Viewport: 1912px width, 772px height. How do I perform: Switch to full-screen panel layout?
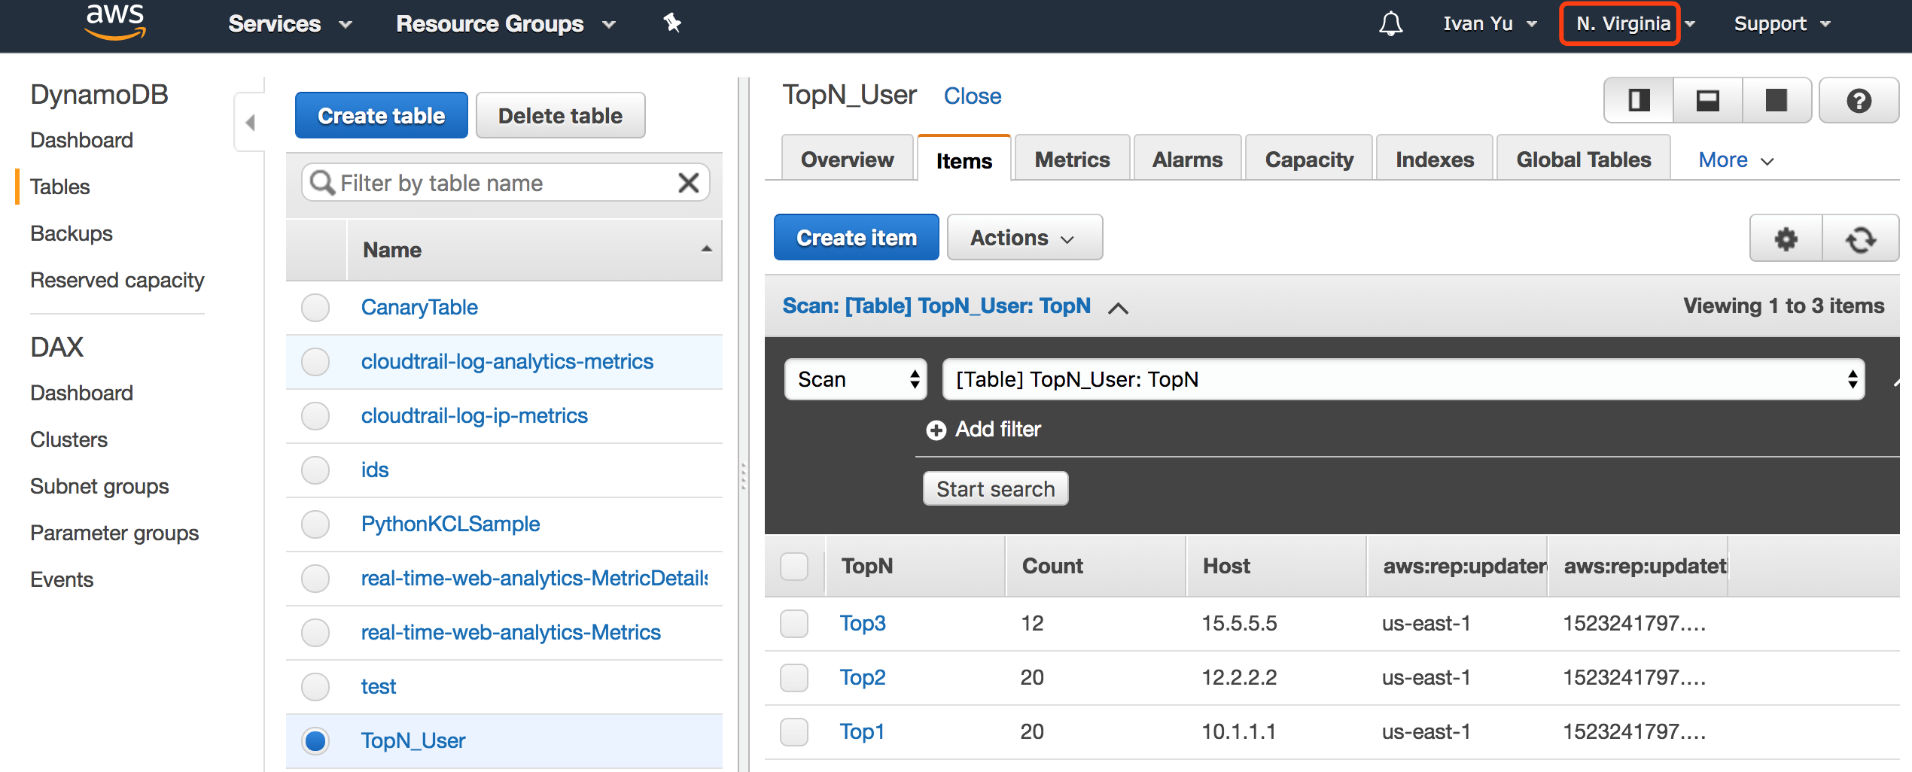tap(1776, 100)
